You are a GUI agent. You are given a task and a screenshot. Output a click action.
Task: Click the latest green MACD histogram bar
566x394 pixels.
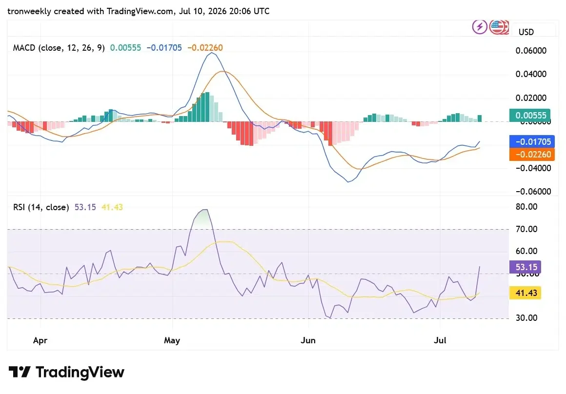point(480,118)
